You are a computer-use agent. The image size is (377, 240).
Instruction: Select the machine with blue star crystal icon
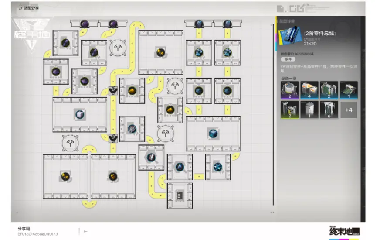[218, 167]
